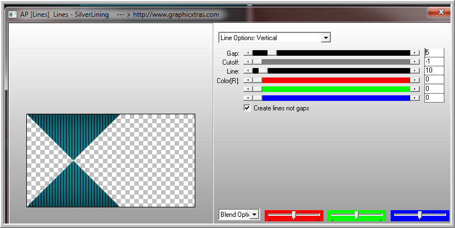Screen dimensions: 455x228
Task: Click the blue color slider left arrow
Action: point(248,98)
